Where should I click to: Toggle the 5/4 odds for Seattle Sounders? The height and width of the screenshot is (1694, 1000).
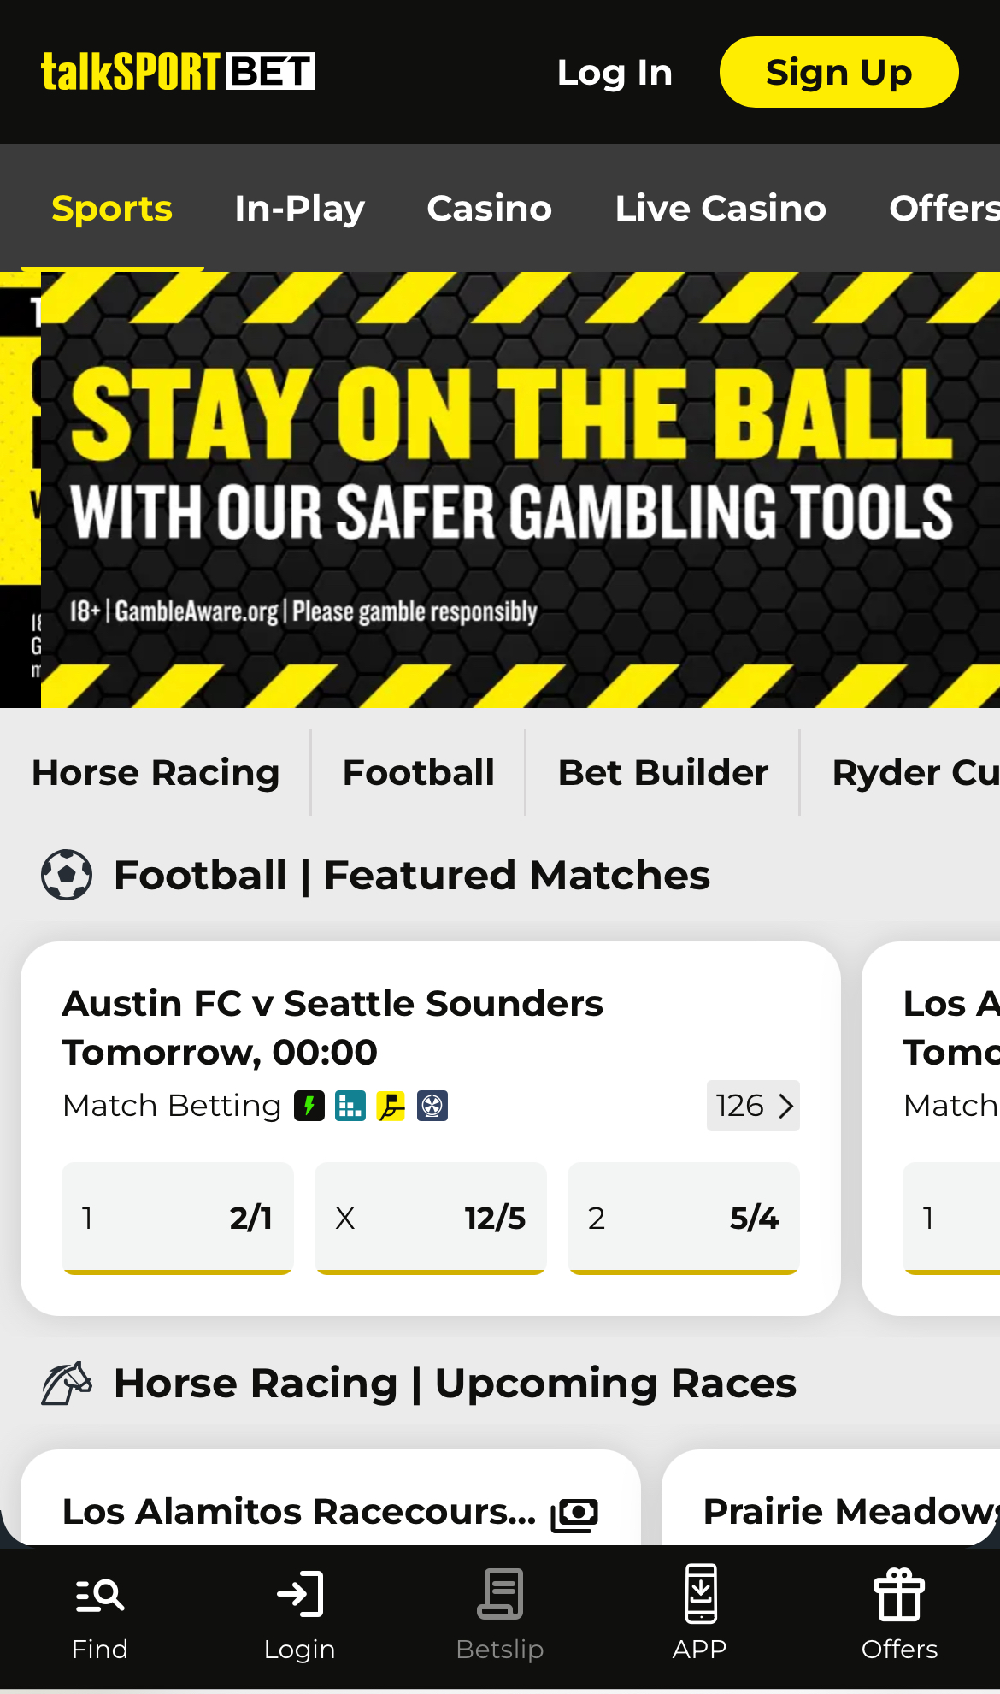coord(683,1218)
